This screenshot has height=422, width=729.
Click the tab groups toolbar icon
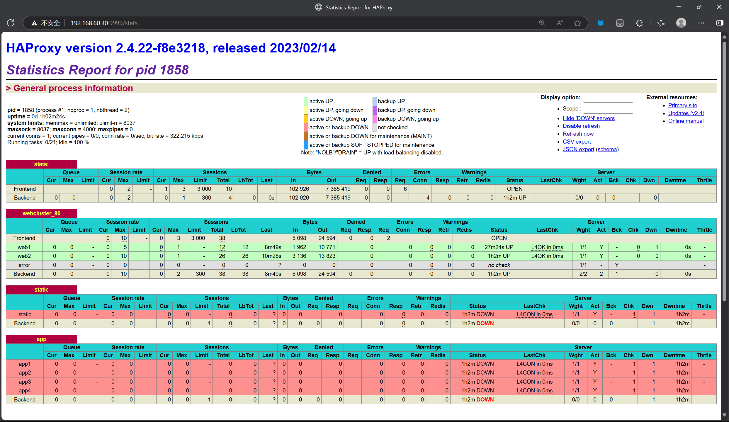pos(620,23)
